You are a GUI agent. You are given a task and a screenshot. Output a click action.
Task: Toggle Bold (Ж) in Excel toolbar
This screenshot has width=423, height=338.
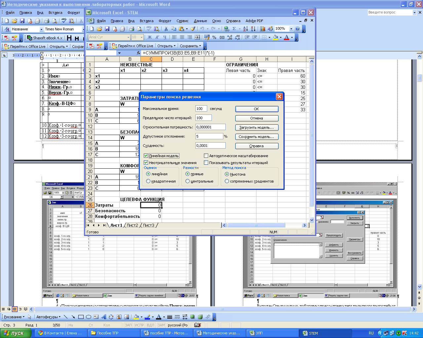(x=150, y=37)
